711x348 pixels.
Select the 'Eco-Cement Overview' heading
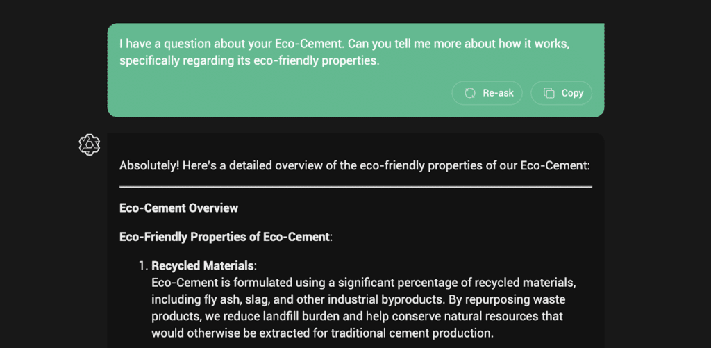178,208
